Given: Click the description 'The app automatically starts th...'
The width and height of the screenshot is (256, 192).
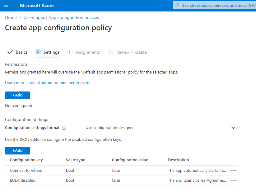Looking at the screenshot, I should tap(197, 171).
